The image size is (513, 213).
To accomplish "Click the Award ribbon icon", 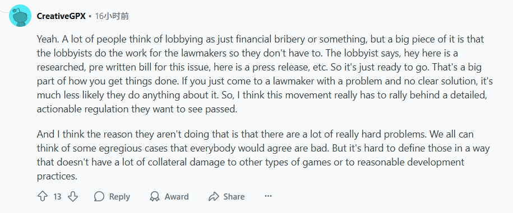I will (154, 196).
